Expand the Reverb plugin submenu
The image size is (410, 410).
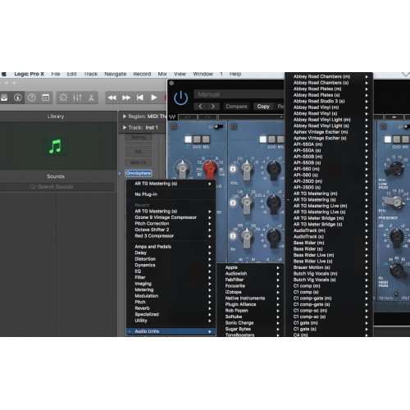pos(171,308)
